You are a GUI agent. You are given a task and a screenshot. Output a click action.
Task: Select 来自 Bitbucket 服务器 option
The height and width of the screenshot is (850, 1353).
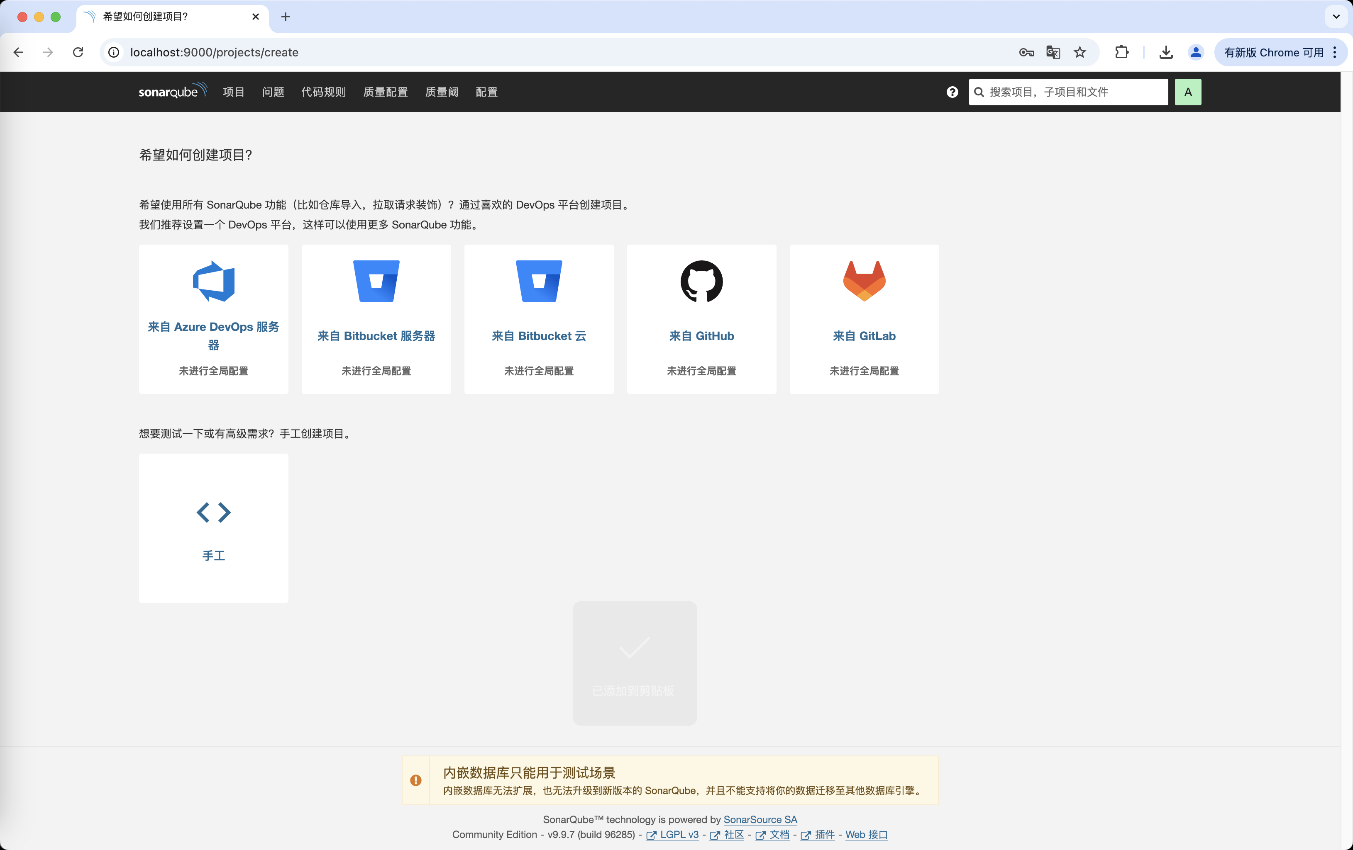pyautogui.click(x=376, y=319)
